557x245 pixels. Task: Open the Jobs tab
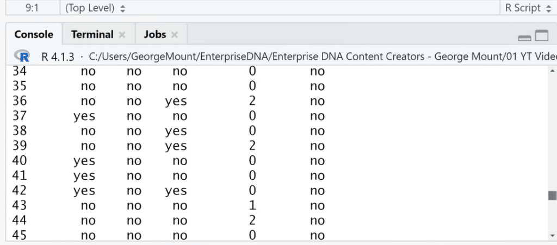[155, 34]
